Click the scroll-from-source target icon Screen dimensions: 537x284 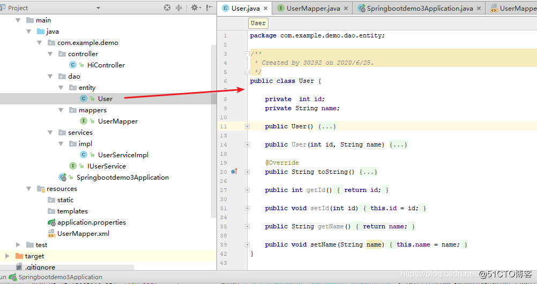click(x=167, y=7)
